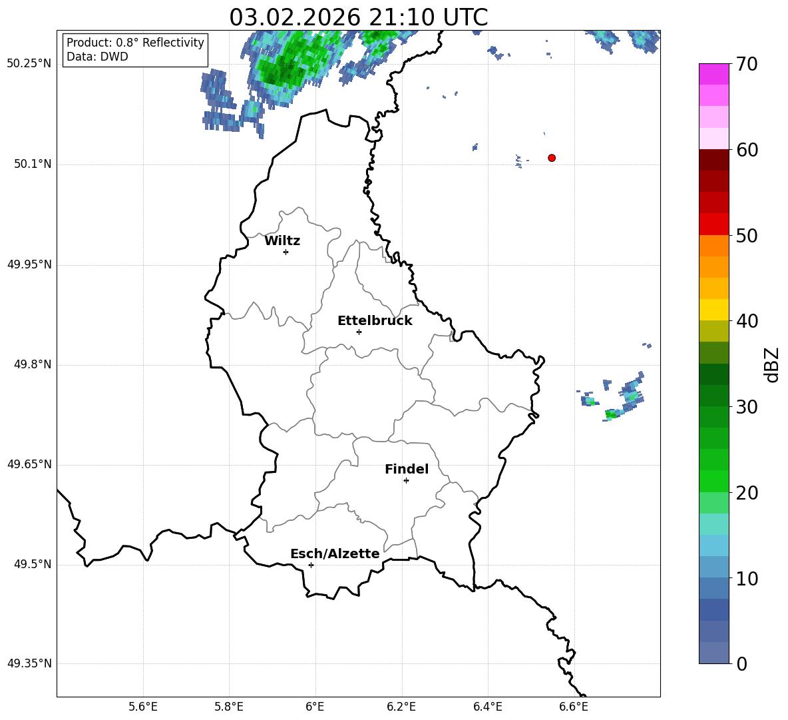Click the 49.5°N latitude label
788x720 pixels.
(33, 564)
